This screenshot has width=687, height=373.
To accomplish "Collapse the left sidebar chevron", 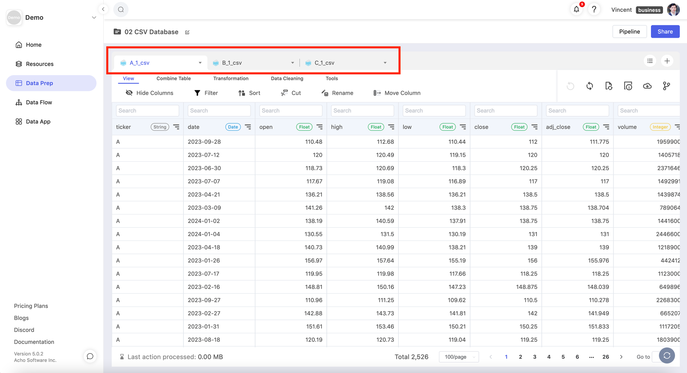I will [x=103, y=9].
